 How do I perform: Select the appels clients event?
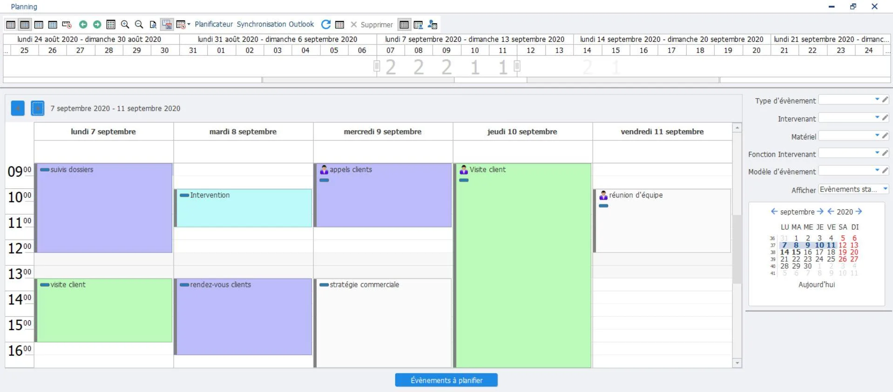pos(383,195)
